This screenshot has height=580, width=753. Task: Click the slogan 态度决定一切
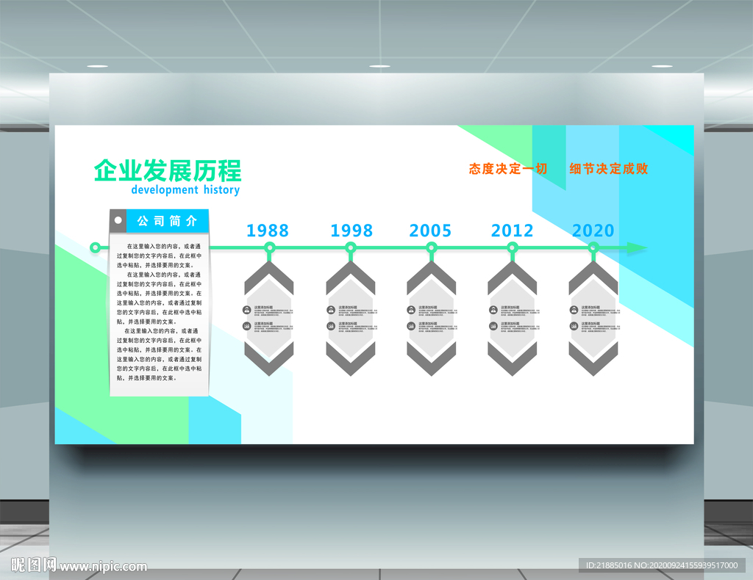pyautogui.click(x=508, y=169)
